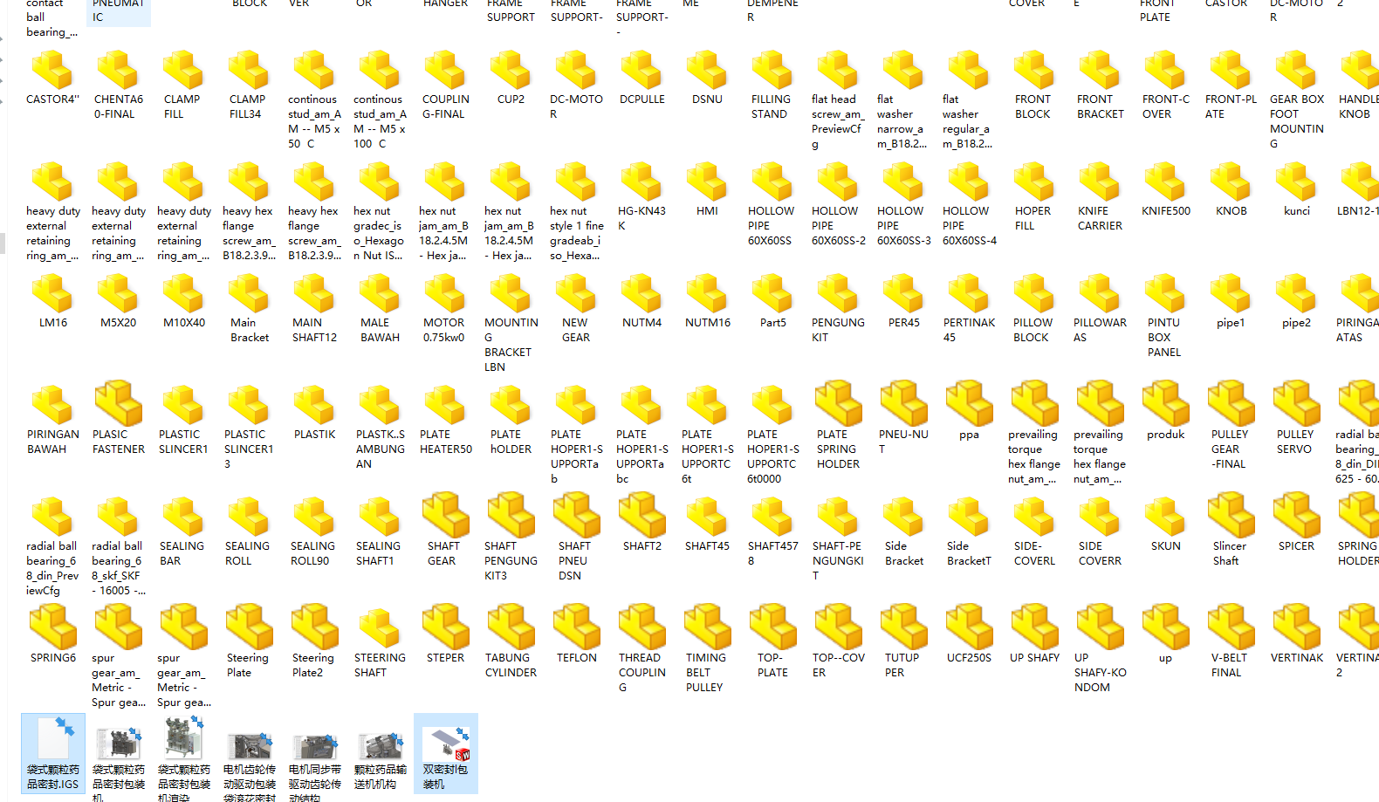
Task: Select the PLASIC FASTENER assembly icon
Action: [118, 403]
